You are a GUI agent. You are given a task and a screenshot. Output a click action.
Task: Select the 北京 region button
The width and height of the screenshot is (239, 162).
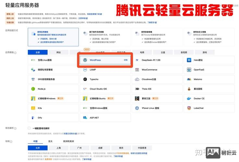click(38, 148)
